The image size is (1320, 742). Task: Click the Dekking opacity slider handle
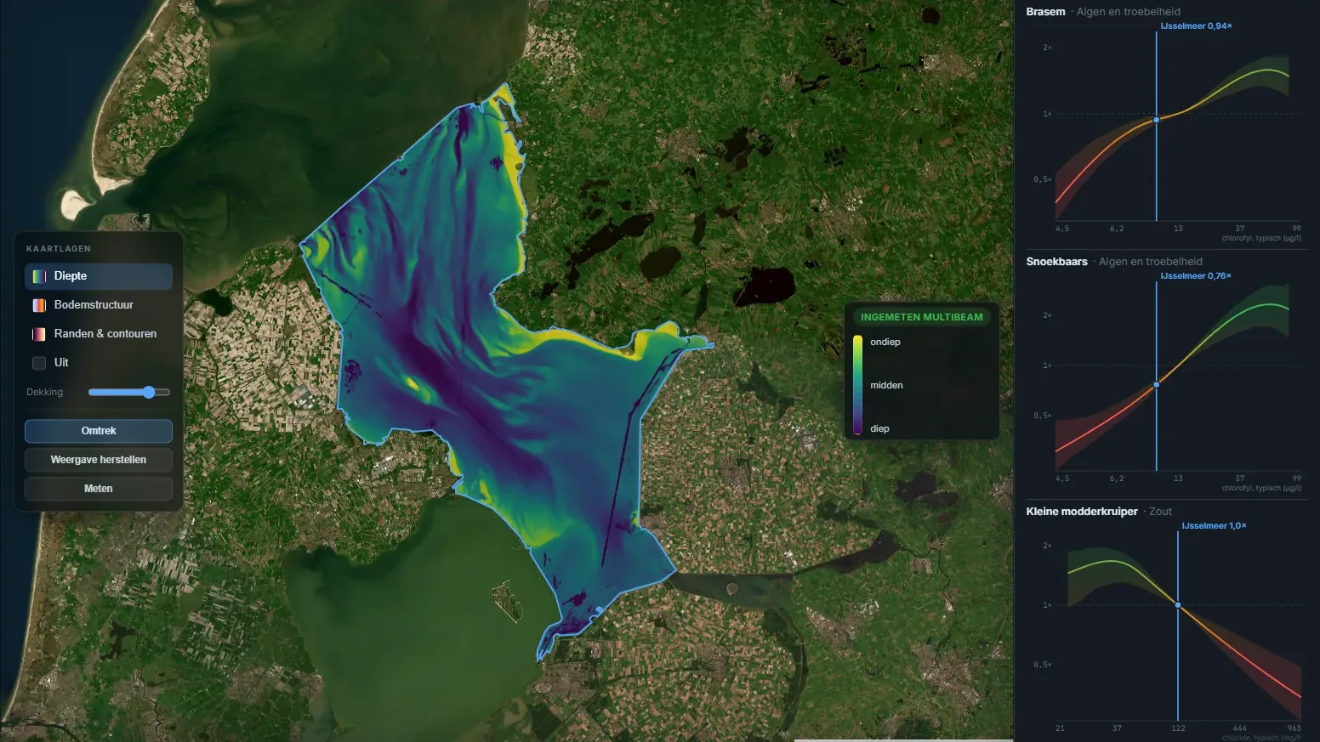[x=149, y=392]
